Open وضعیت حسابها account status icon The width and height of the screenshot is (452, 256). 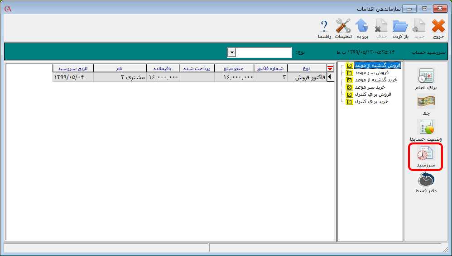click(426, 131)
